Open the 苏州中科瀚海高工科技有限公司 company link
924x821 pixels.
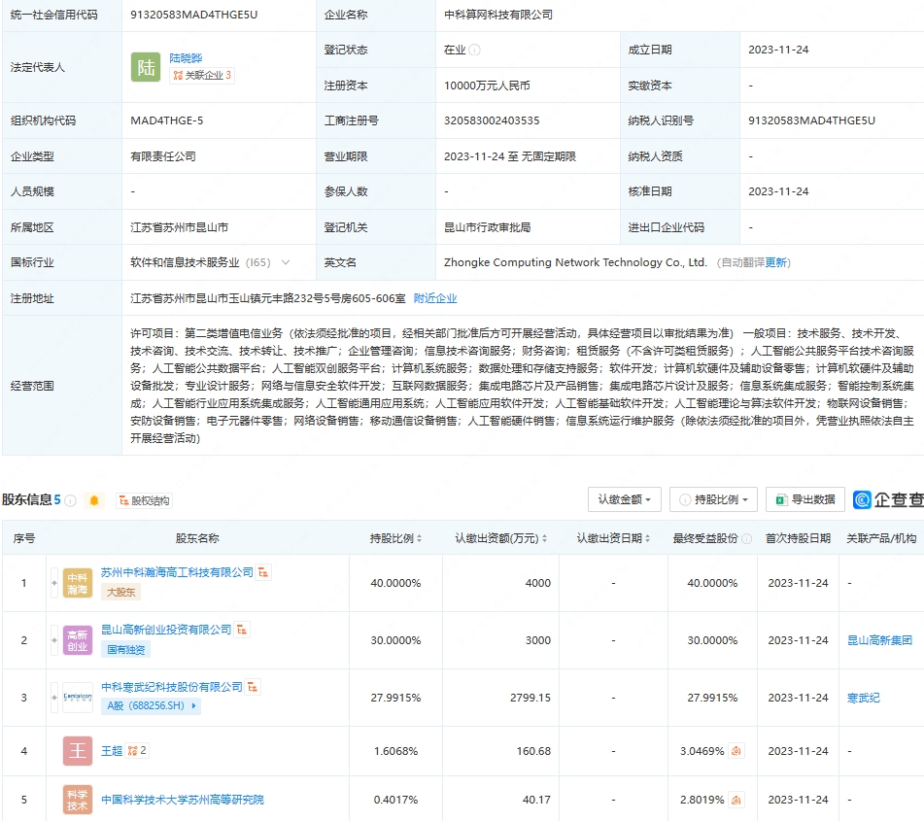coord(177,572)
